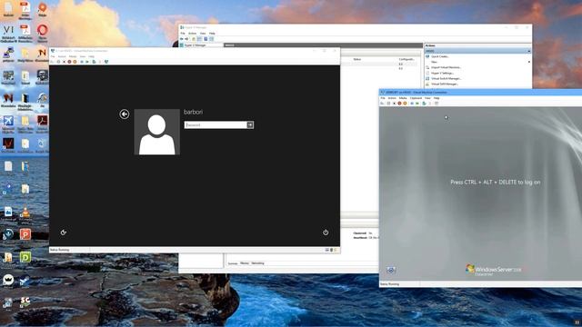The width and height of the screenshot is (582, 327).
Task: Open Virtual Switch Manager from the Actions pane
Action: 446,79
